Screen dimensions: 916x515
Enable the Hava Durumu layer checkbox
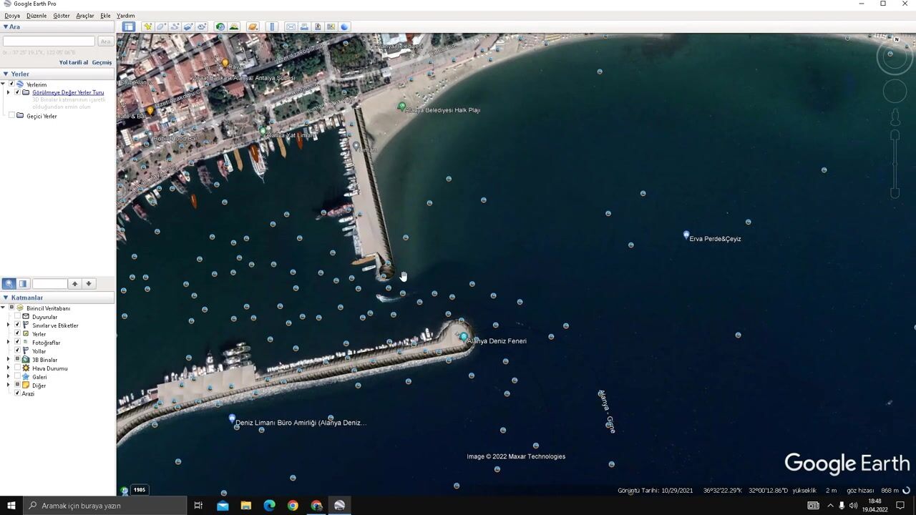click(17, 368)
